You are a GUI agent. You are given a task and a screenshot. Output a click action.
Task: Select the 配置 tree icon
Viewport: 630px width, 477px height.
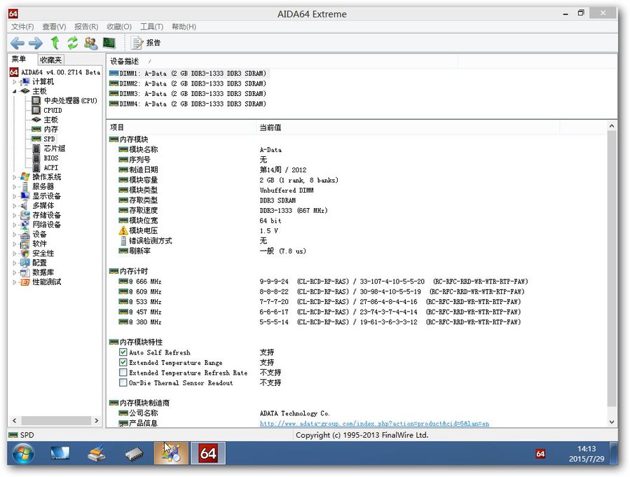[x=25, y=263]
